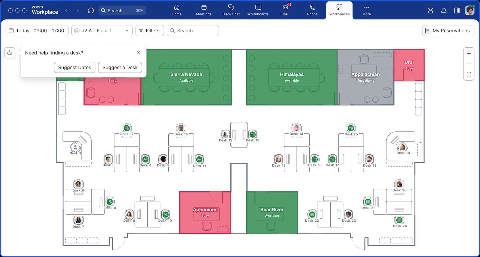Zoom out of the floor map
The image size is (480, 257).
(469, 64)
